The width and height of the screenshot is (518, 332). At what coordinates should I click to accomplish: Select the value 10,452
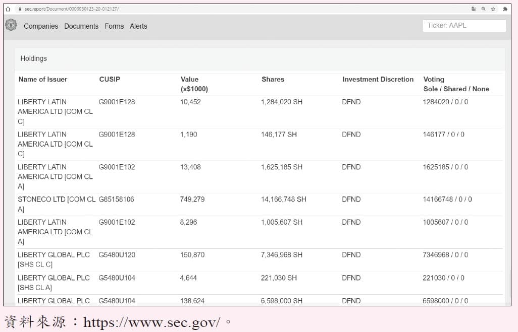[x=190, y=102]
